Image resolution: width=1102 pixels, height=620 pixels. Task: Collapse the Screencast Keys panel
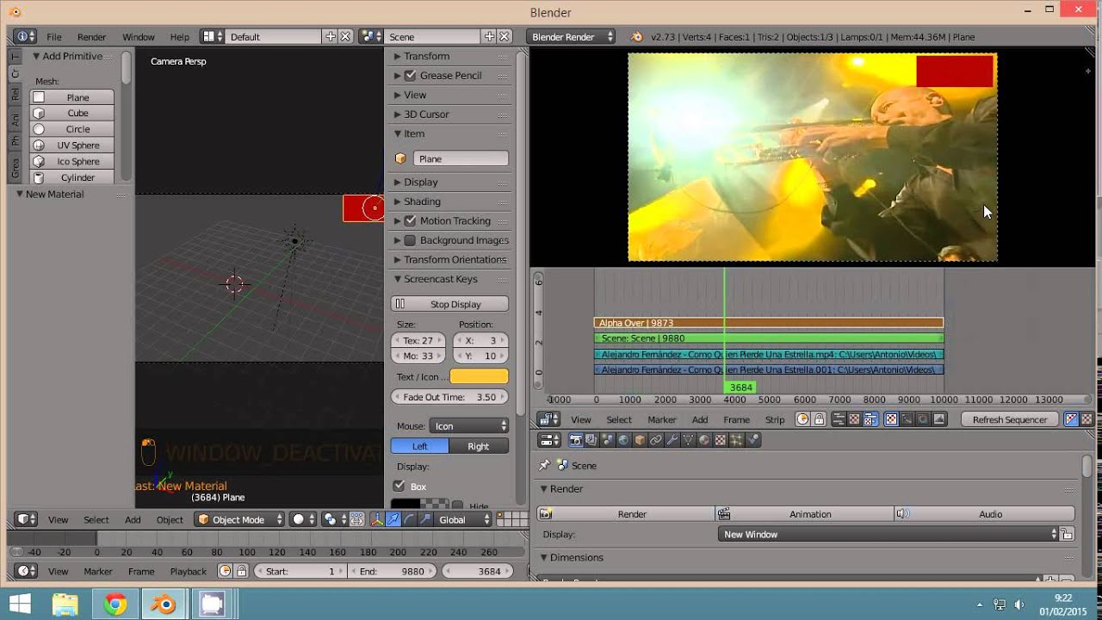(x=440, y=279)
